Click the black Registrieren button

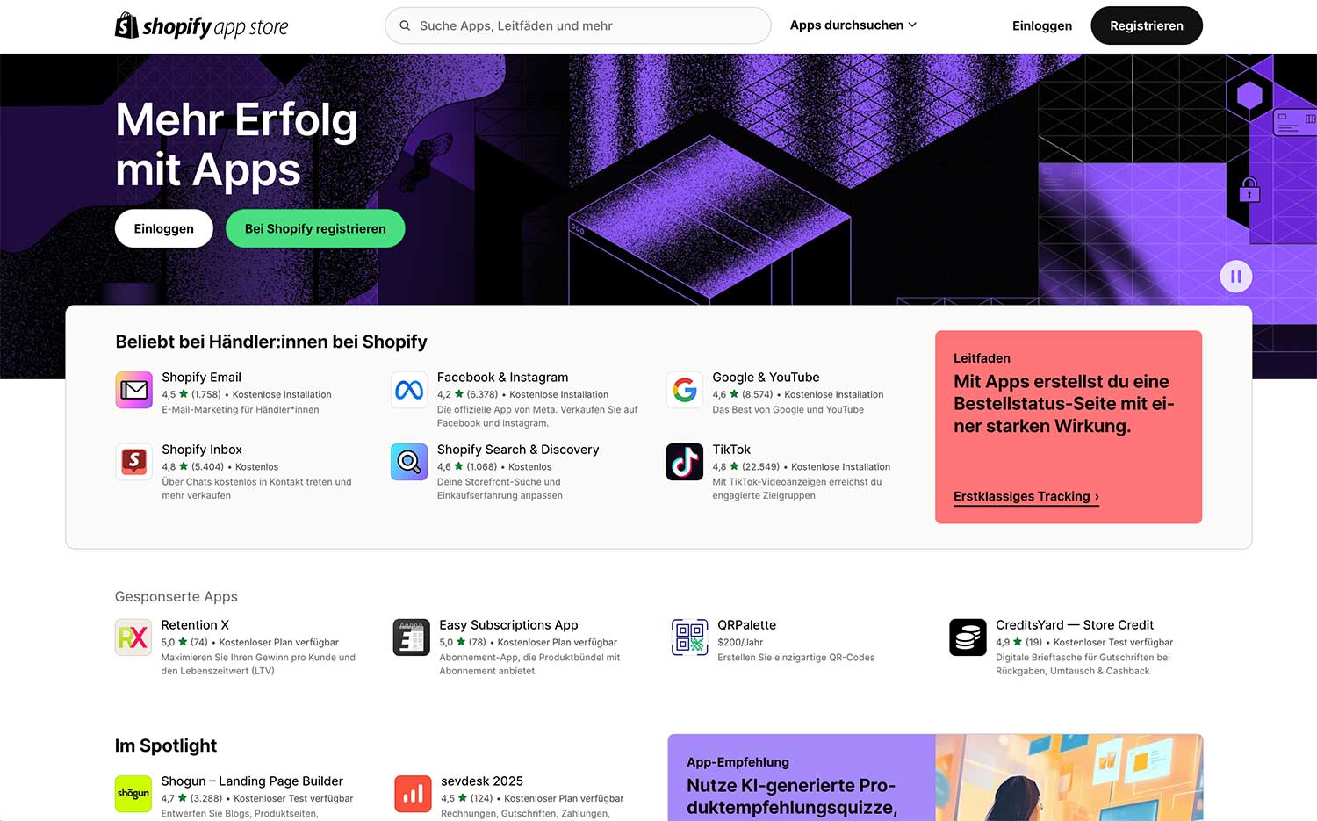(1147, 25)
